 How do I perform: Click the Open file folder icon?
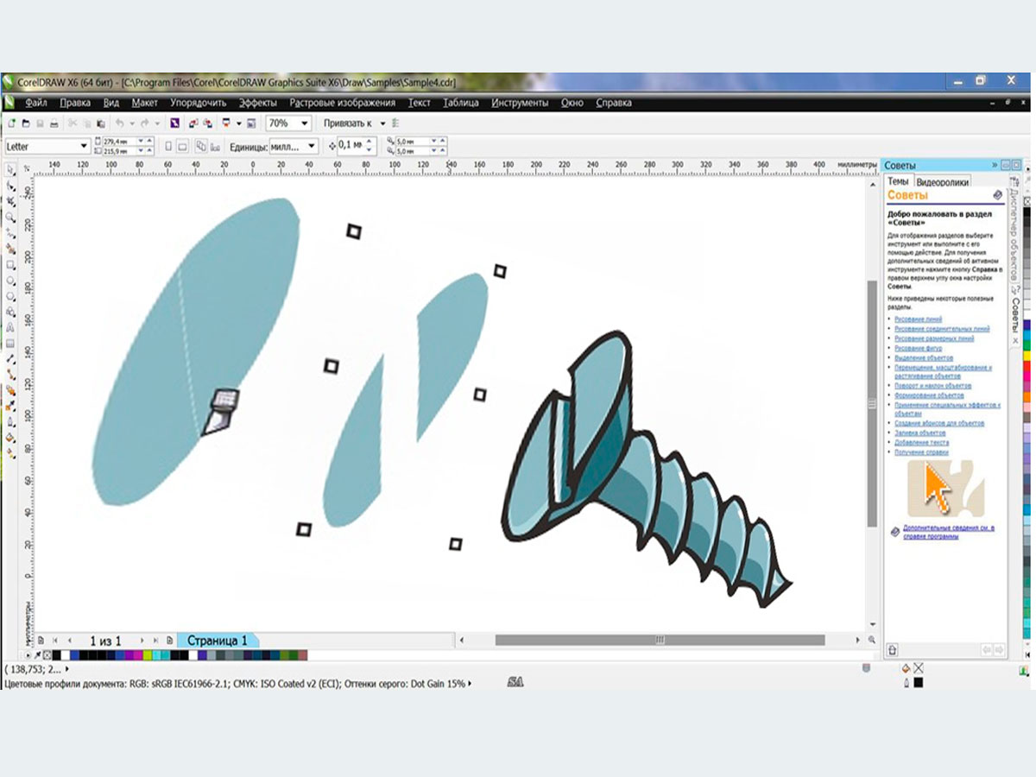(26, 123)
